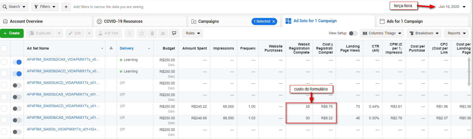The height and width of the screenshot is (139, 473).
Task: Enable the AP4FRM_SA003cCAS ad set toggle
Action: (x=17, y=97)
